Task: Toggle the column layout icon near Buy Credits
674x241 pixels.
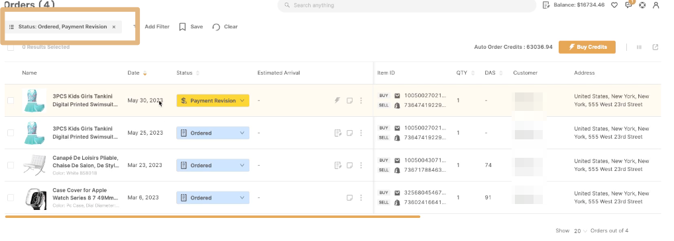Action: [639, 47]
